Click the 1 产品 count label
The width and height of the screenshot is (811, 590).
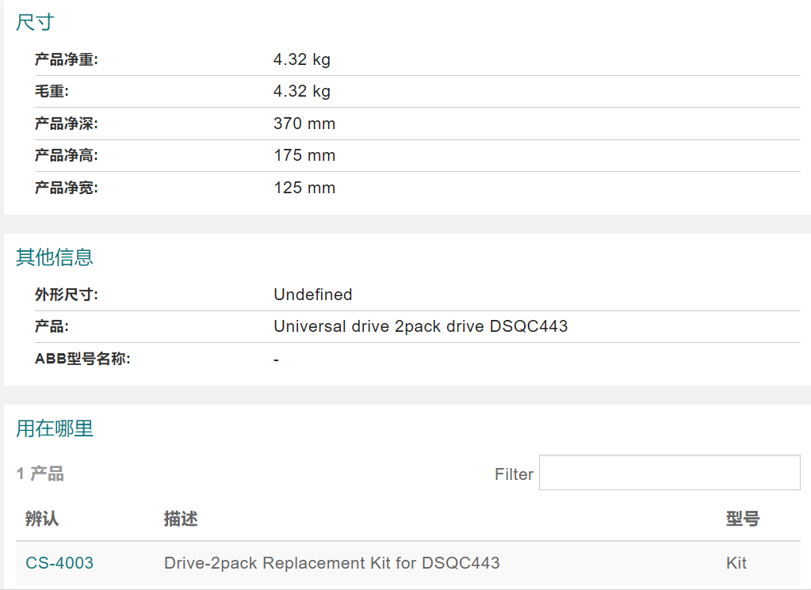40,474
